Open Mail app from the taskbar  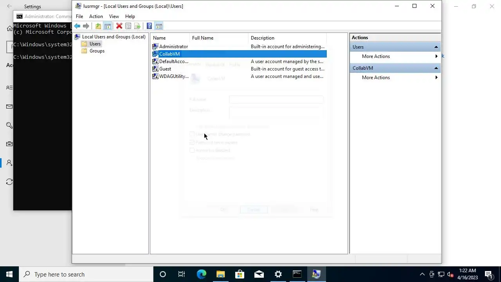[259, 274]
